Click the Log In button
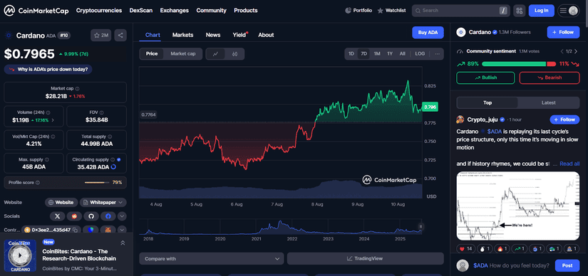The height and width of the screenshot is (276, 588). [542, 11]
